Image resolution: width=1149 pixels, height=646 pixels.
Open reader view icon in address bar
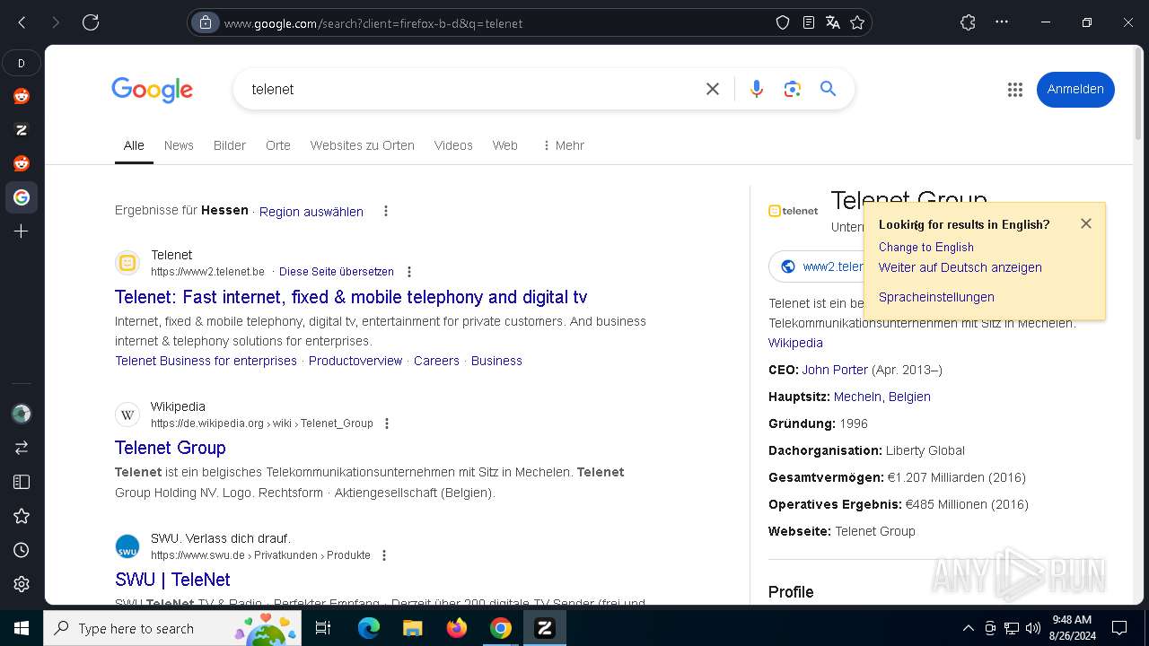coord(809,22)
